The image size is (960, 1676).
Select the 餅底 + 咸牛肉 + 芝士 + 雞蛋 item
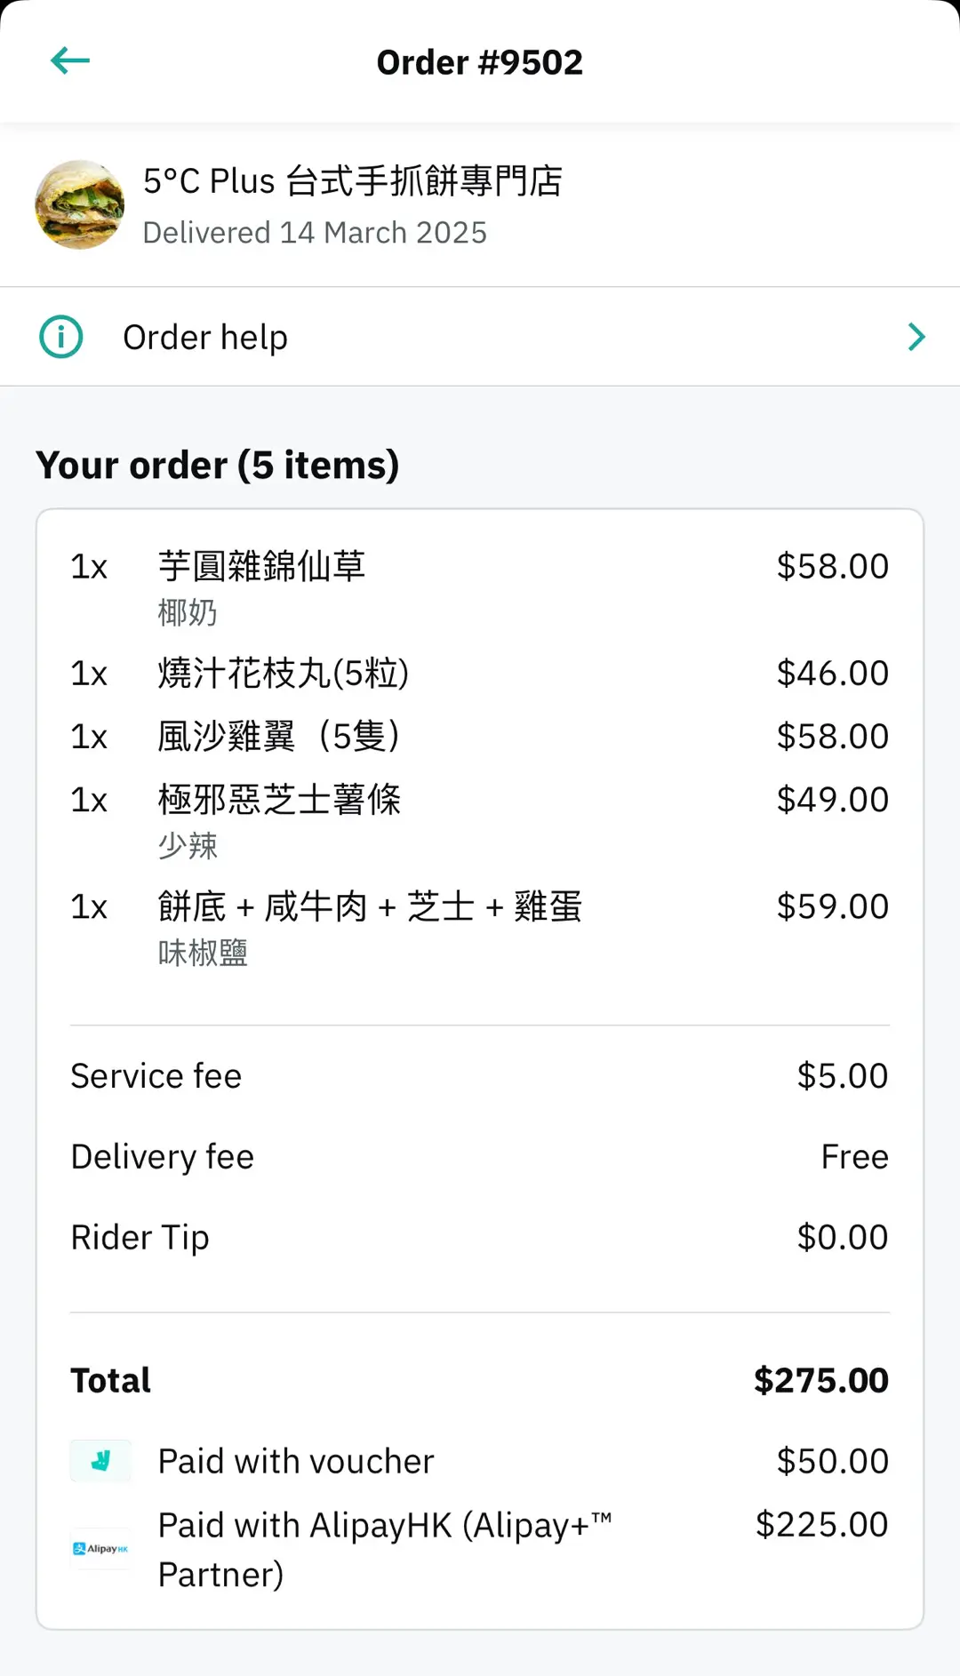370,907
